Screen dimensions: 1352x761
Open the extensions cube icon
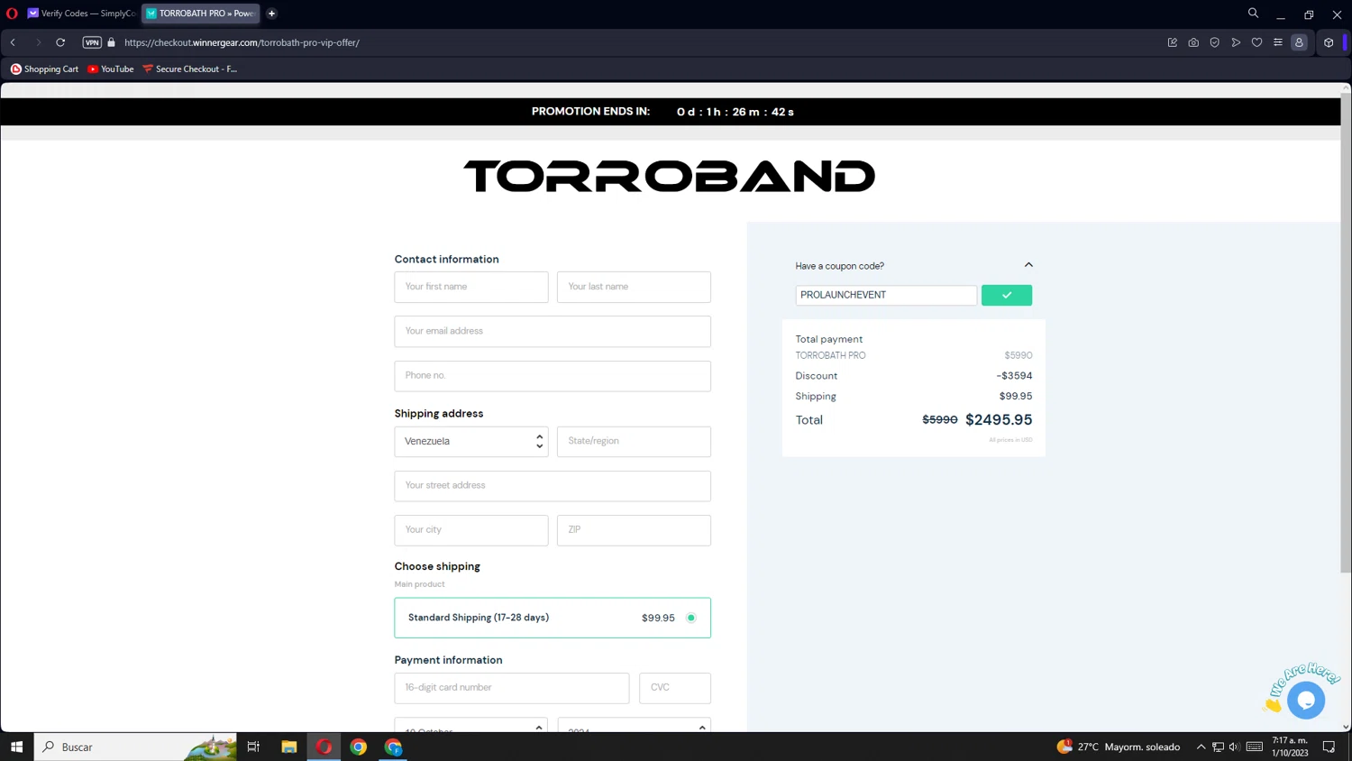[x=1329, y=42]
